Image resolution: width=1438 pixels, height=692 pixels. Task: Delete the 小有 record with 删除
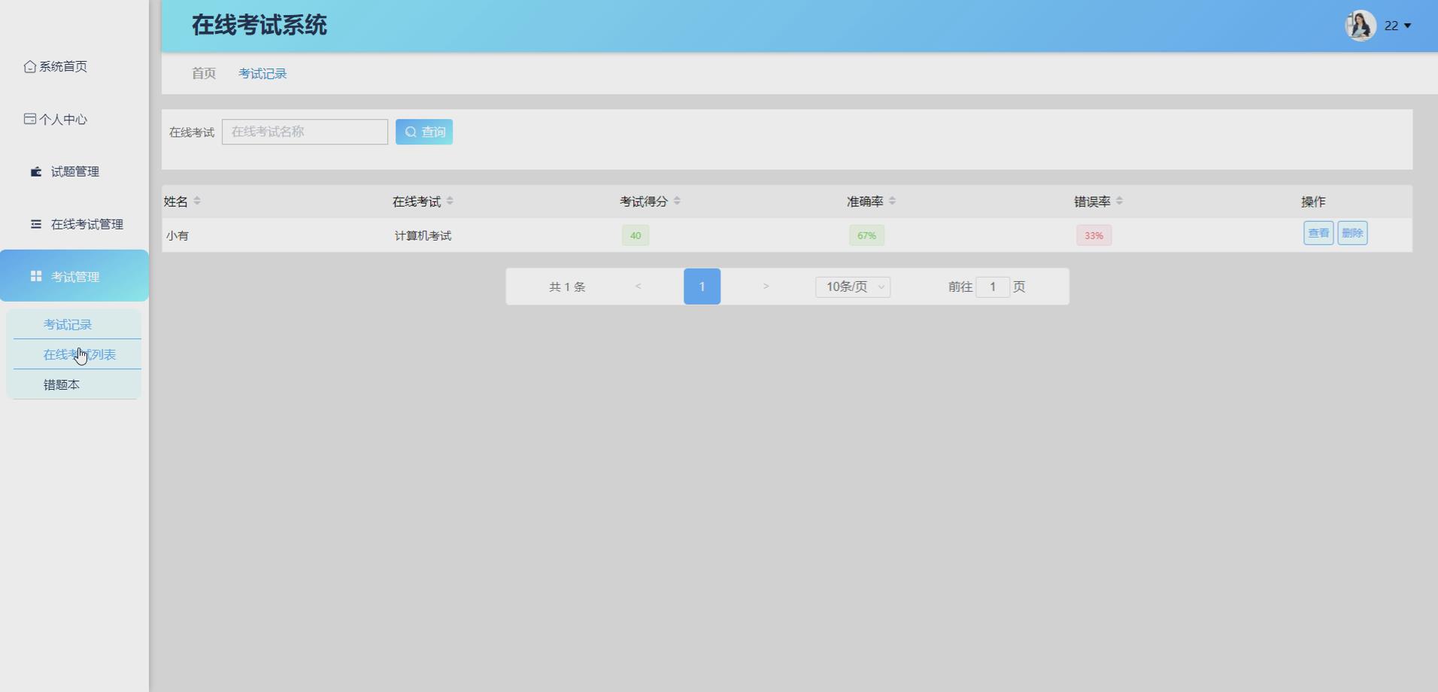[x=1352, y=233]
